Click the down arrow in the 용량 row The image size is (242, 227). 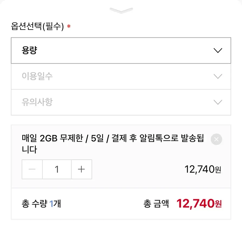point(218,51)
